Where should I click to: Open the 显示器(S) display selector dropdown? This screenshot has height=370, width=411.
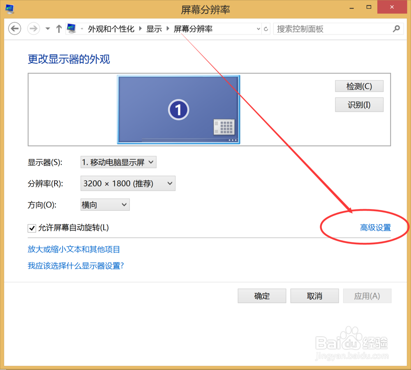point(118,162)
